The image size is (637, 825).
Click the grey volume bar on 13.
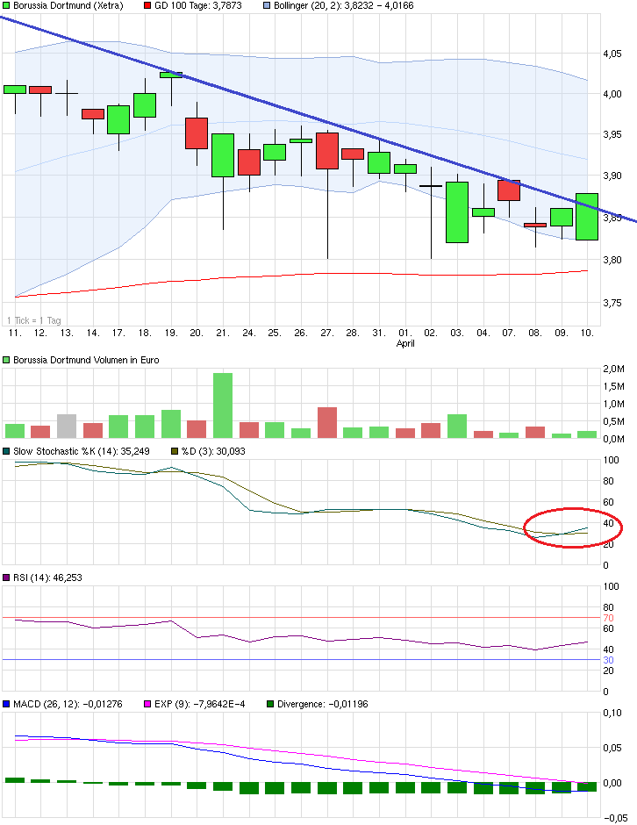(x=67, y=427)
